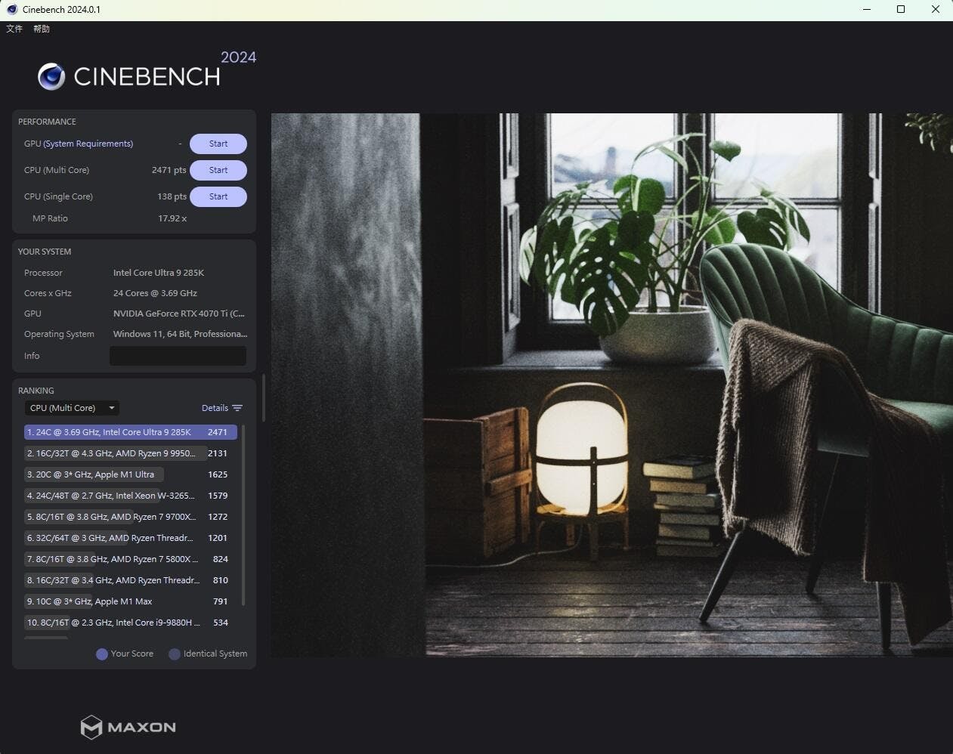Toggle the ranking Details view
Screen dimensions: 953x754
(x=221, y=408)
